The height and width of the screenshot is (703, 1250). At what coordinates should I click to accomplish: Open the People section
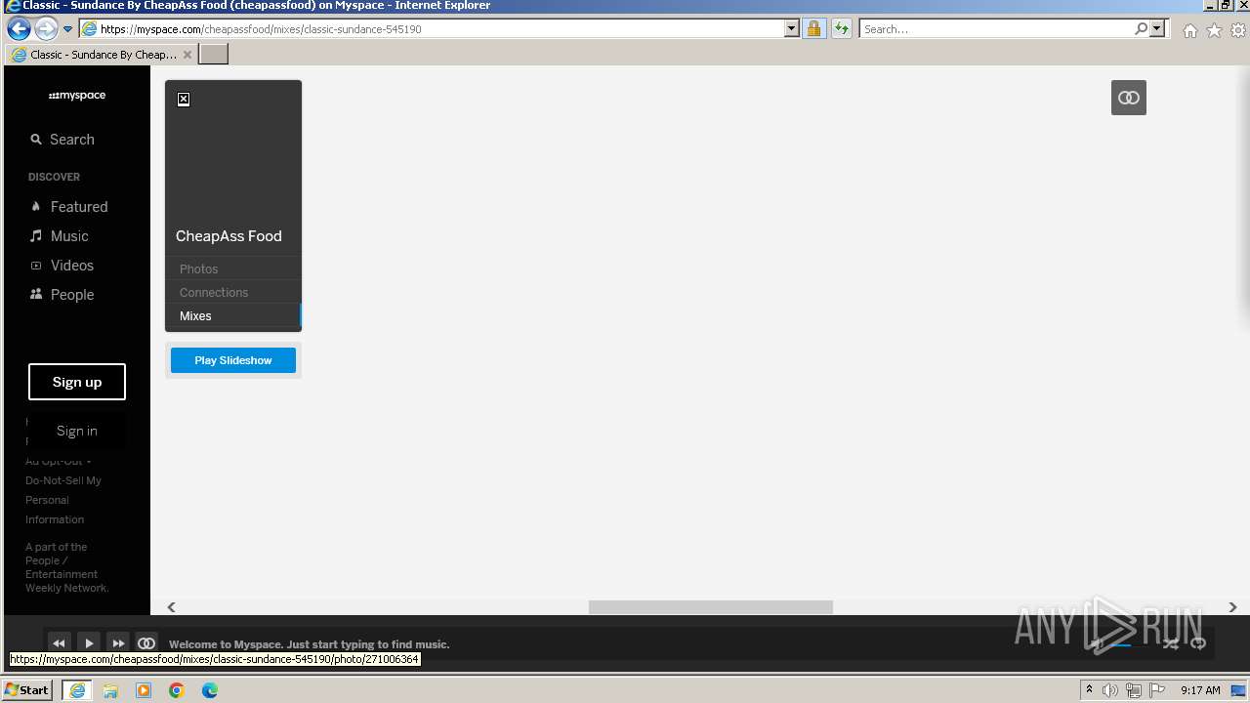coord(72,295)
